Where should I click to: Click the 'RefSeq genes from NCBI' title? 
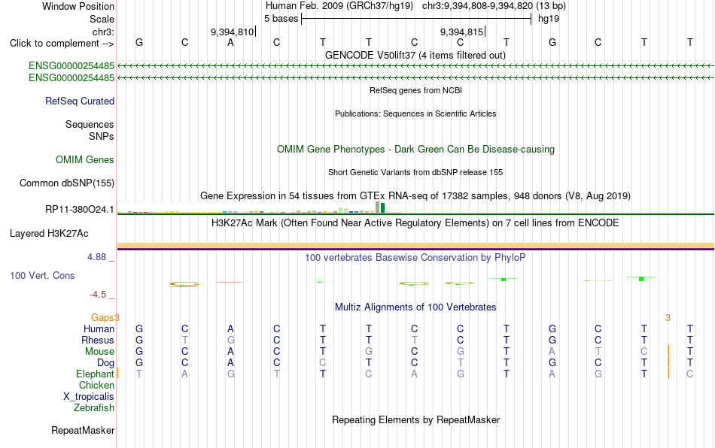point(416,90)
